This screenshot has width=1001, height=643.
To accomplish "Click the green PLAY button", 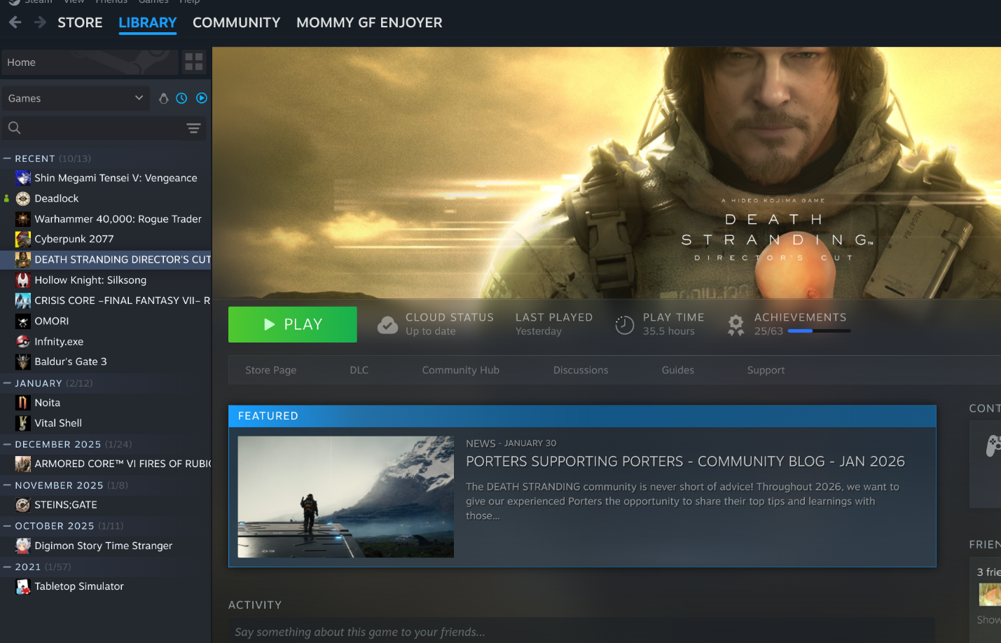I will (293, 324).
